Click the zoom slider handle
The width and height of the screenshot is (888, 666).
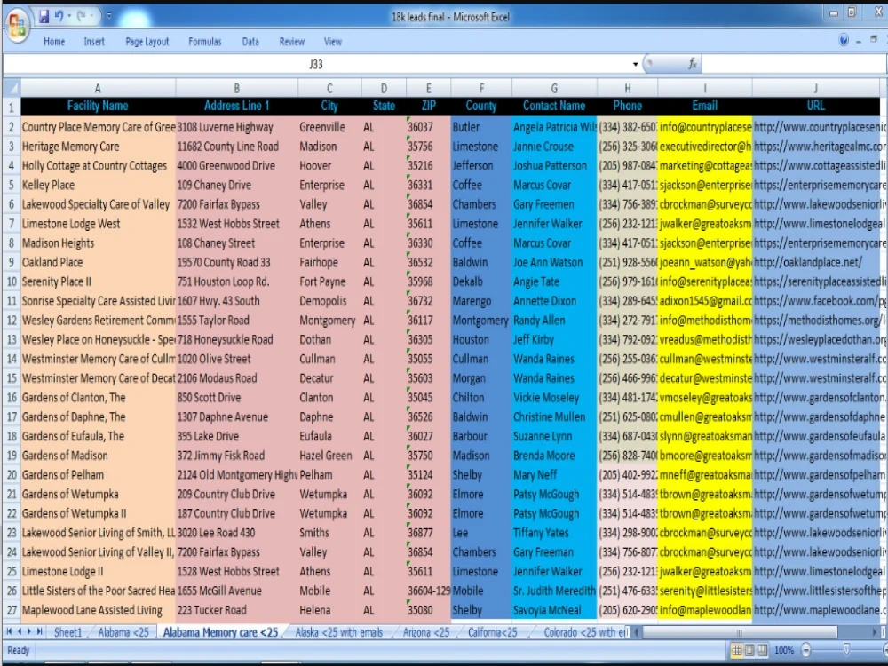pos(846,649)
